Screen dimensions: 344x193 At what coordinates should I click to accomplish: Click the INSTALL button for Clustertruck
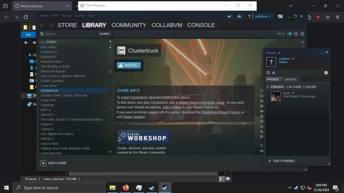pos(129,65)
